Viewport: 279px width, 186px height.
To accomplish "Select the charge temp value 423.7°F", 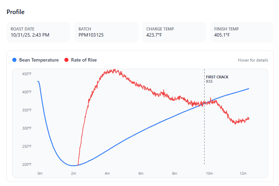I will coord(156,35).
